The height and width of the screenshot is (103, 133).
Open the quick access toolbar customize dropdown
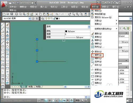[35, 3]
